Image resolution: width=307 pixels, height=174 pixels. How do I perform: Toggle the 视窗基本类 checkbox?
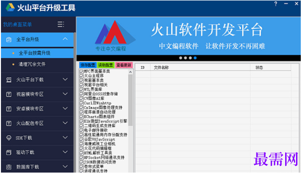coord(81,80)
